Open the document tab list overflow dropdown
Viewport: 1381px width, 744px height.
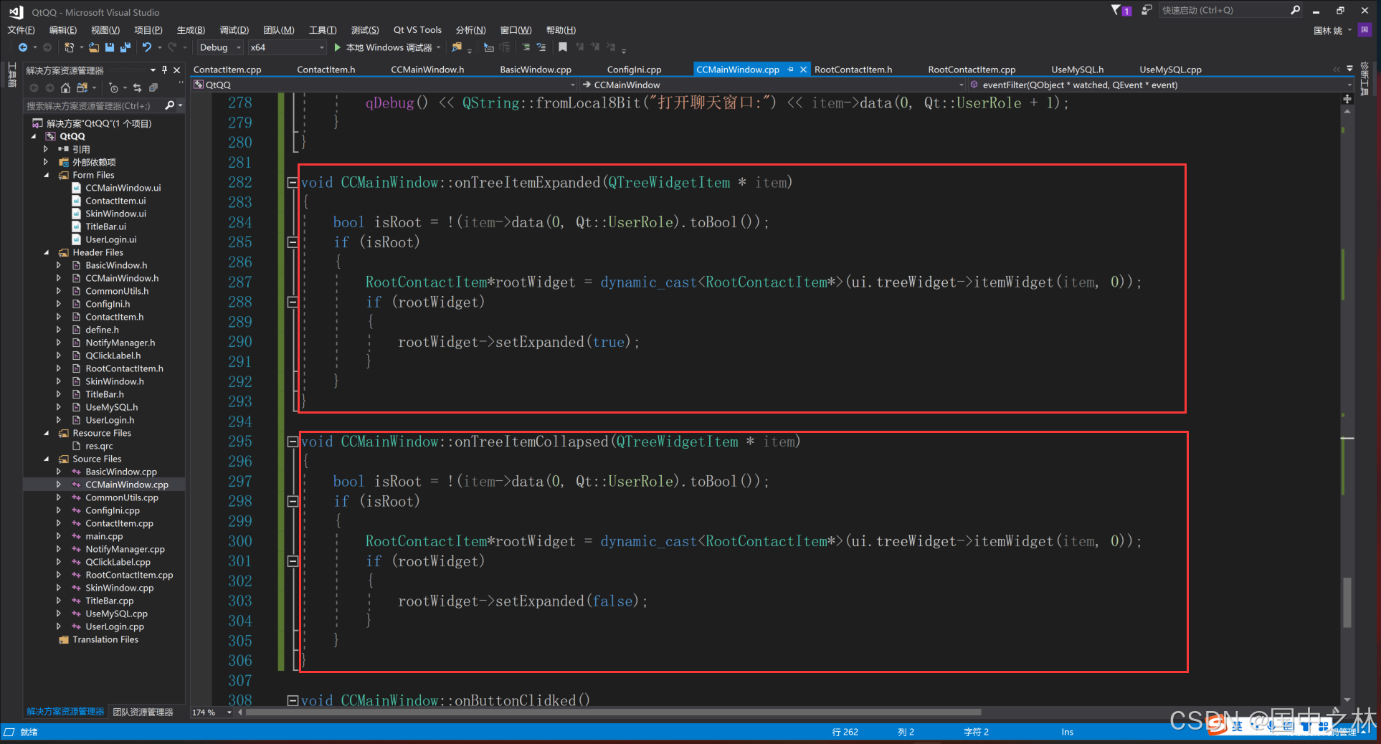click(1349, 70)
